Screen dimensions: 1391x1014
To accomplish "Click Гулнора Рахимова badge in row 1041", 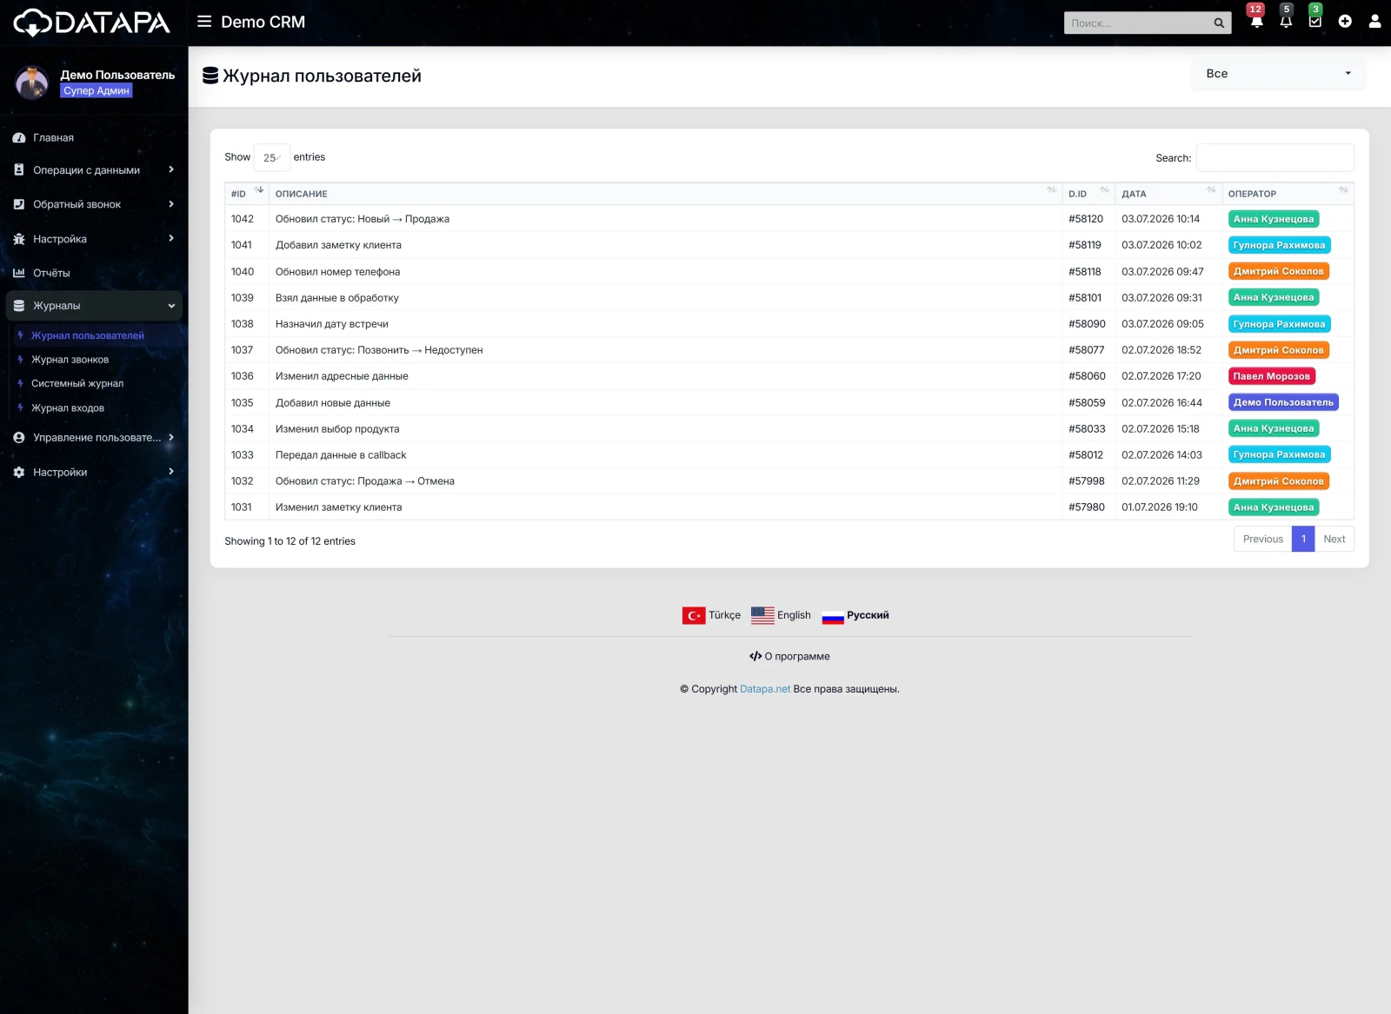I will click(1279, 246).
